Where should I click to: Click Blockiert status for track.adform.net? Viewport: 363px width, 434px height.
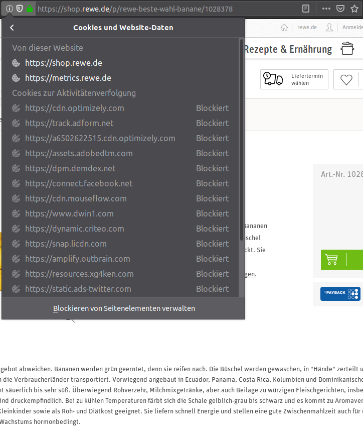click(212, 123)
